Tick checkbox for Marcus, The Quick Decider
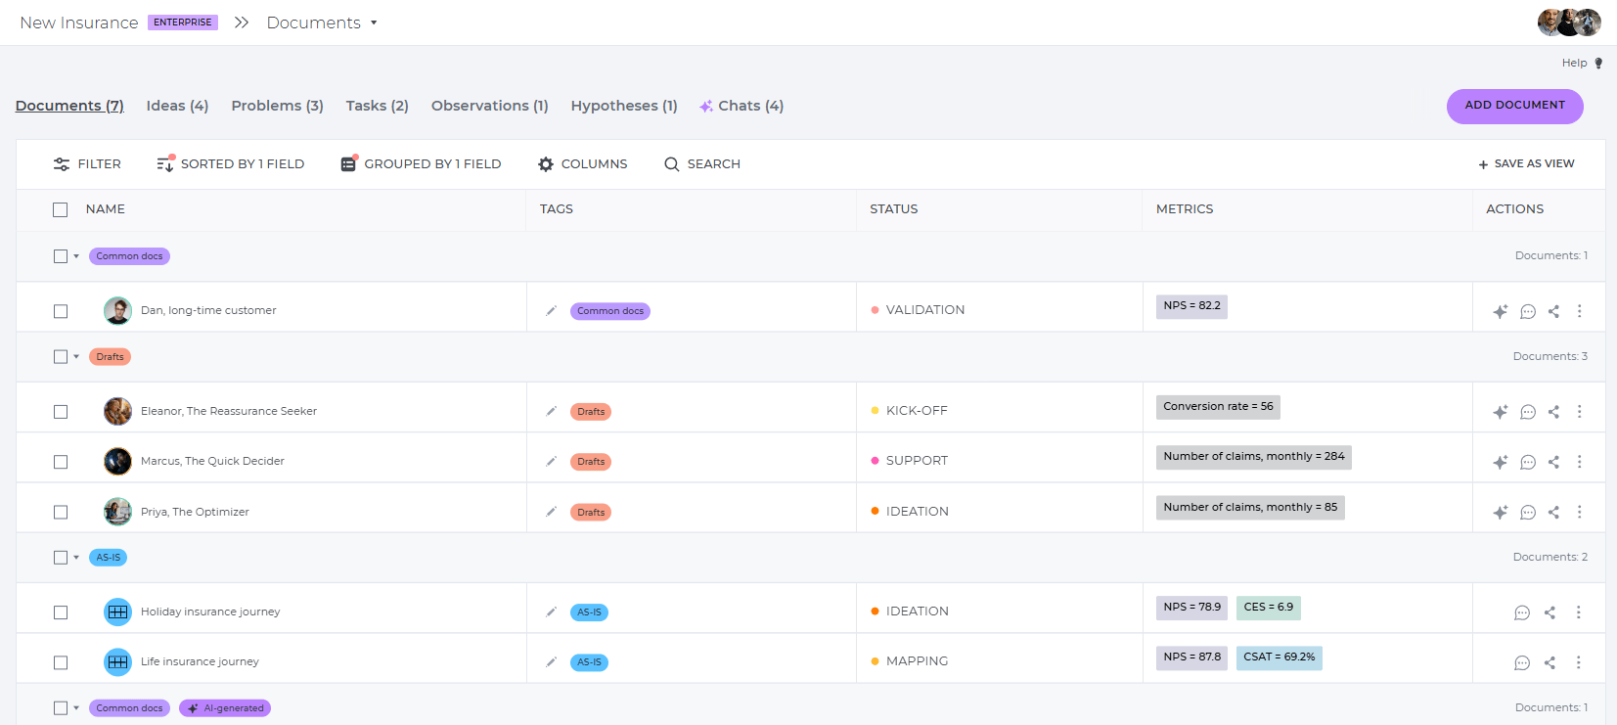Screen dimensions: 1617x725 click(61, 462)
